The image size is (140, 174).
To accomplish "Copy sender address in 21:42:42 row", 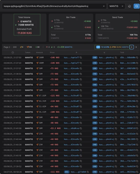I will (x=81, y=101).
